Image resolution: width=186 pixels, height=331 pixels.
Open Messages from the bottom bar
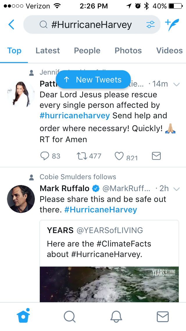point(162,316)
